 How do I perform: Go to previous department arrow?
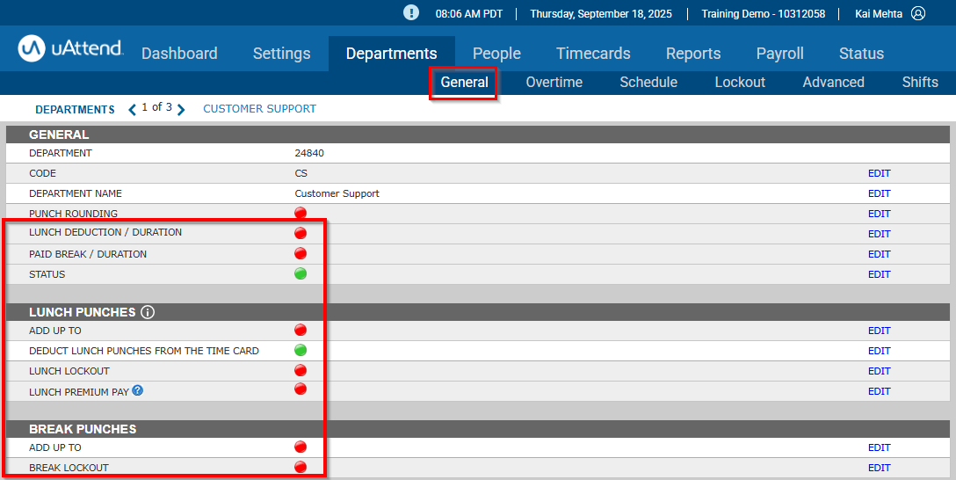pyautogui.click(x=133, y=110)
